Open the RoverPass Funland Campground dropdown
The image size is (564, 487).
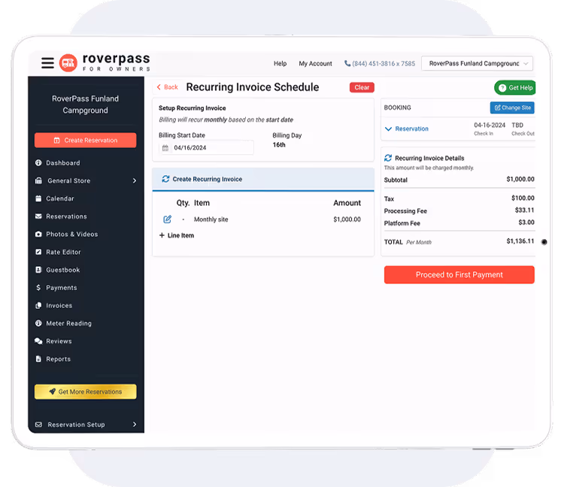click(x=477, y=64)
